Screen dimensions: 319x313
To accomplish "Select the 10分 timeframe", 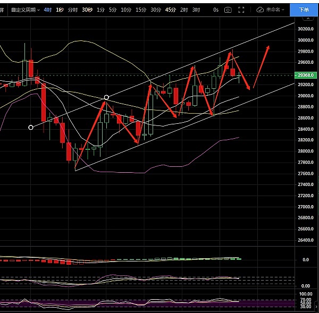I will 126,10.
